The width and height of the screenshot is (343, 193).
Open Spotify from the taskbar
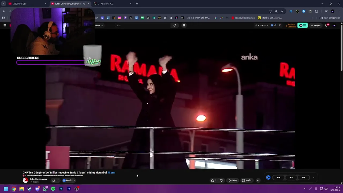tap(53, 189)
